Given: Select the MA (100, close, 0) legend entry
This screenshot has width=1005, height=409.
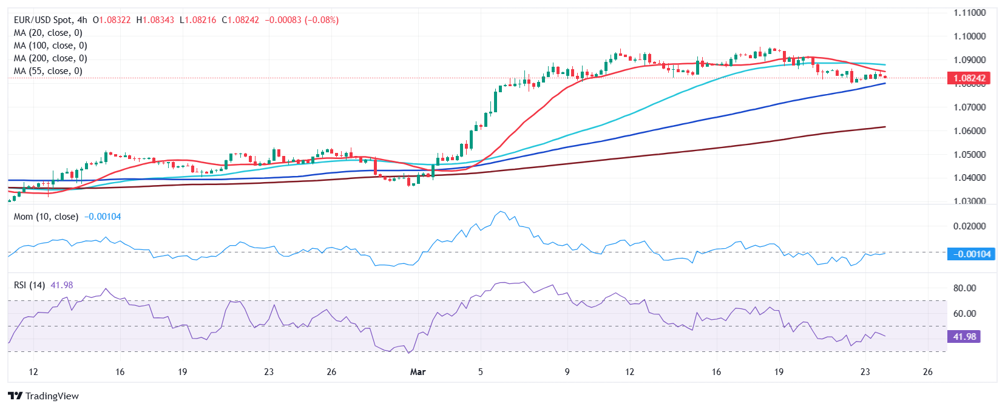Looking at the screenshot, I should tap(50, 46).
